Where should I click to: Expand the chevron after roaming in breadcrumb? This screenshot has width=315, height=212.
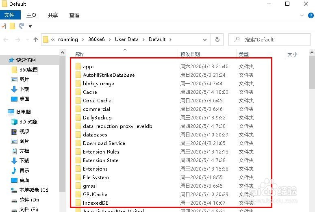[83, 39]
